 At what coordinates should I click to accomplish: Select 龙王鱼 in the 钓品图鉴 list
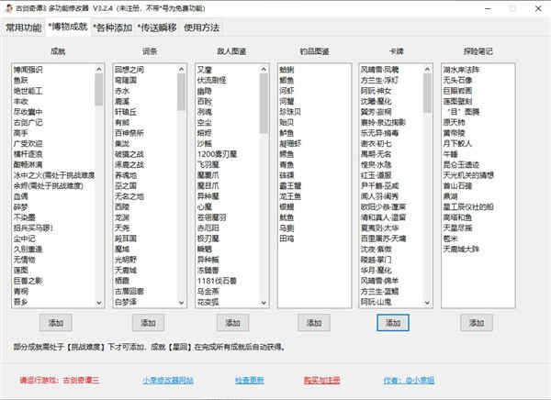tap(290, 196)
